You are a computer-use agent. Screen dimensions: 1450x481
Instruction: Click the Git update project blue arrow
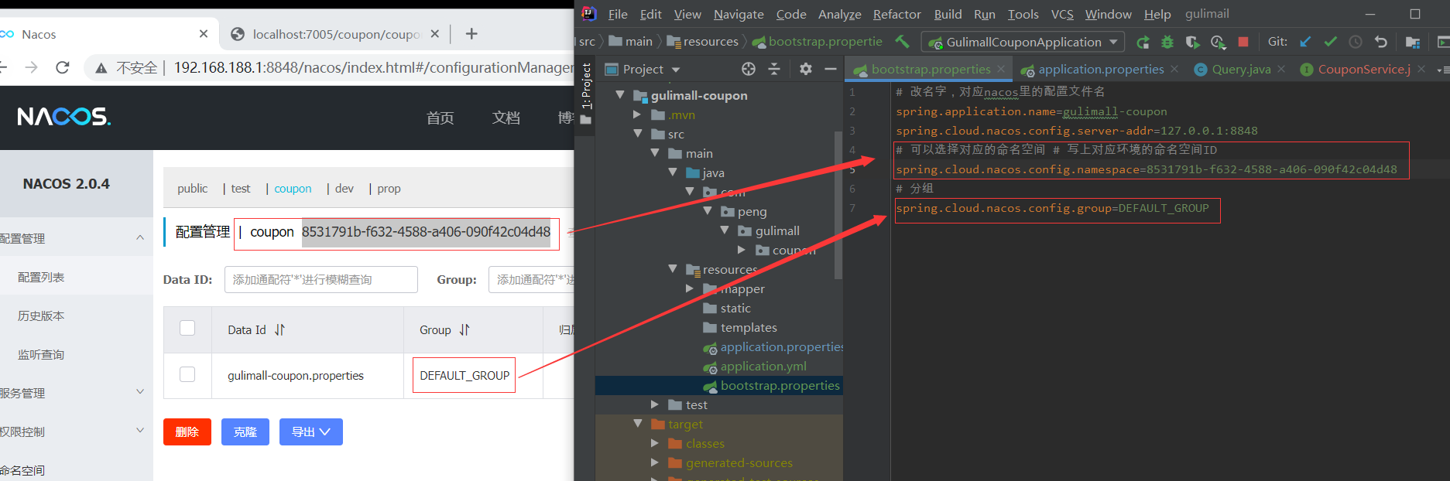pos(1306,42)
